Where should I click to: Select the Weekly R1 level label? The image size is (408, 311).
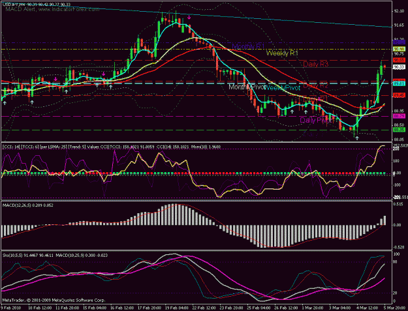tap(282, 53)
